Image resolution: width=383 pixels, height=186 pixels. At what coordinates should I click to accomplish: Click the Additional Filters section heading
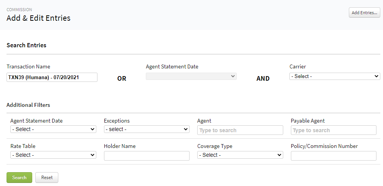coord(28,105)
